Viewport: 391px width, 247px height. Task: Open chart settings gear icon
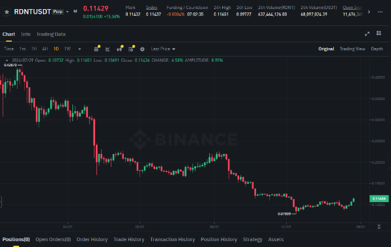tap(142, 49)
